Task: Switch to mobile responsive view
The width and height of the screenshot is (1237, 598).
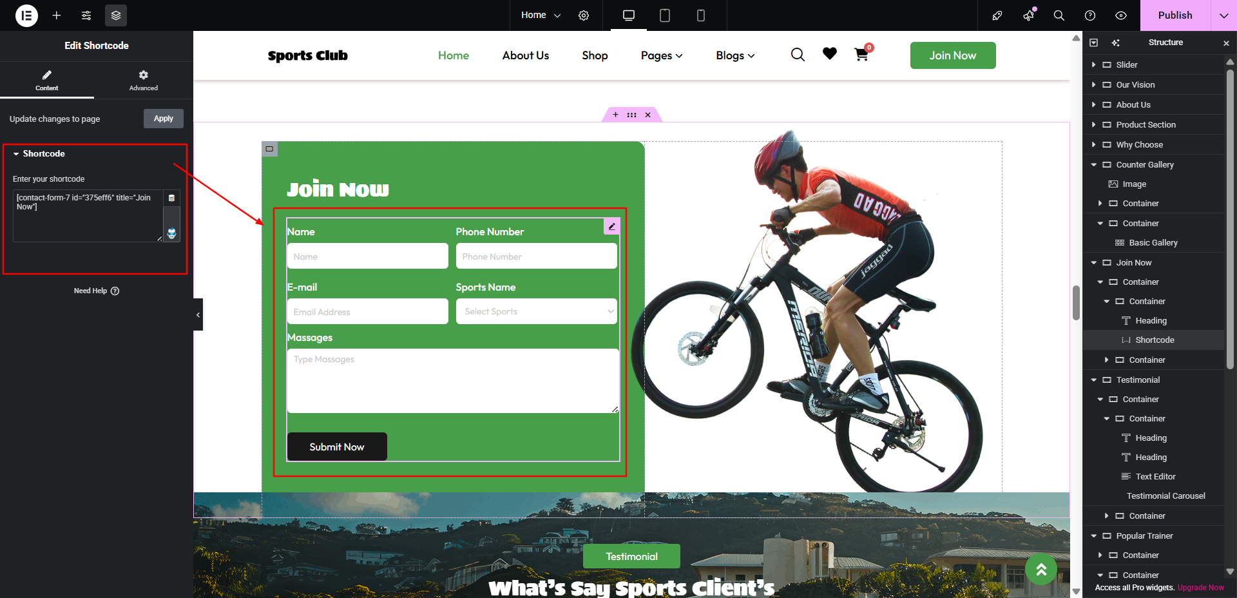Action: [x=701, y=15]
